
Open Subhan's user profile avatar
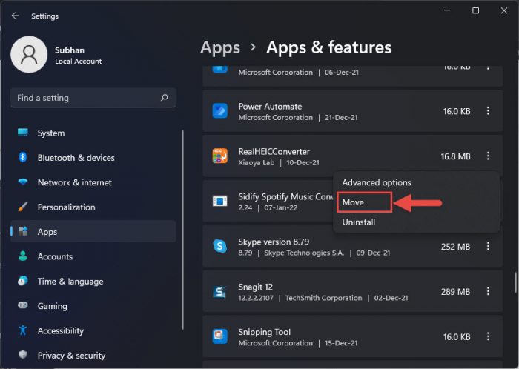coord(29,55)
